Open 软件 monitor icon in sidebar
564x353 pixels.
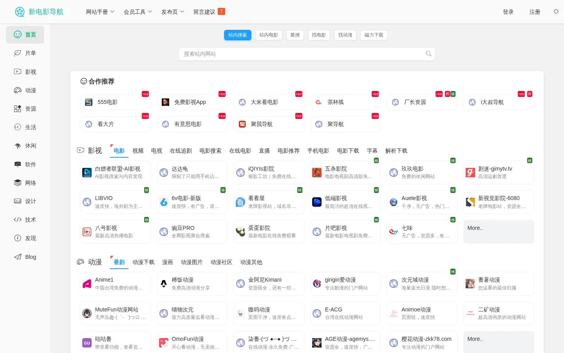tap(18, 164)
